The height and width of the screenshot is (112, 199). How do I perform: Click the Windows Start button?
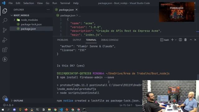tap(3, 110)
